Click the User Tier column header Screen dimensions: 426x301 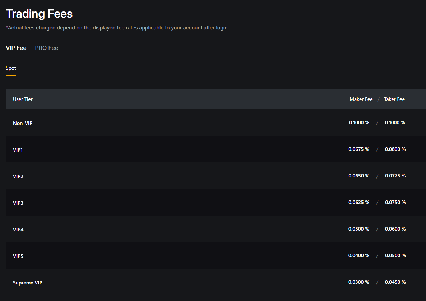23,99
